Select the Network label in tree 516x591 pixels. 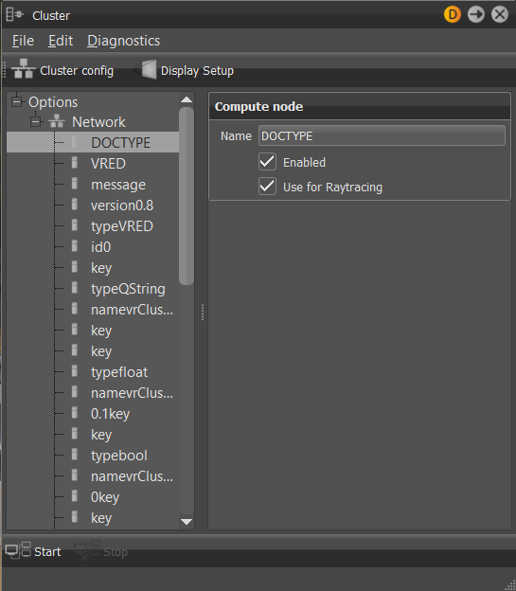point(98,122)
